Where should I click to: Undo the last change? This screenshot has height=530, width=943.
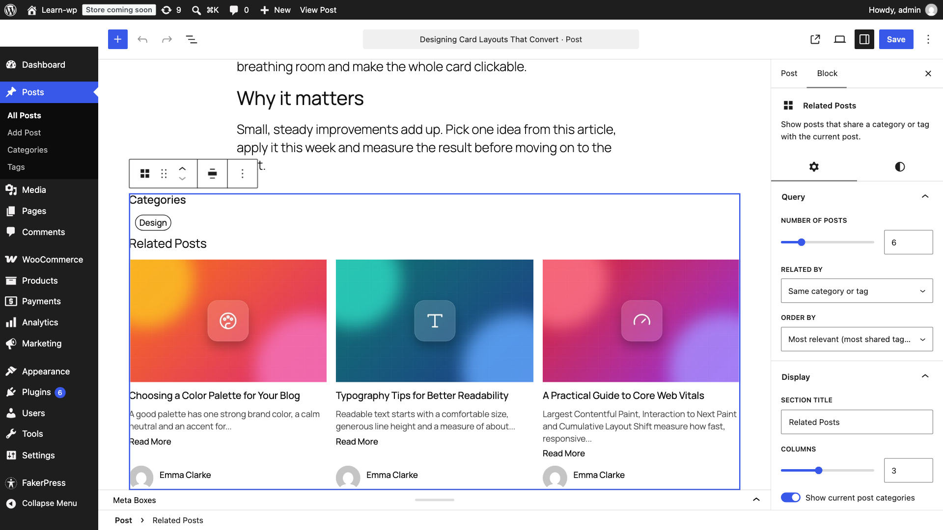point(142,39)
